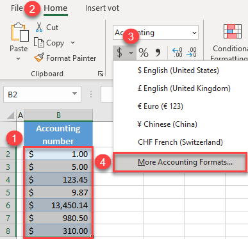Select cell with $ 123.45
This screenshot has height=239, width=248.
pyautogui.click(x=58, y=179)
